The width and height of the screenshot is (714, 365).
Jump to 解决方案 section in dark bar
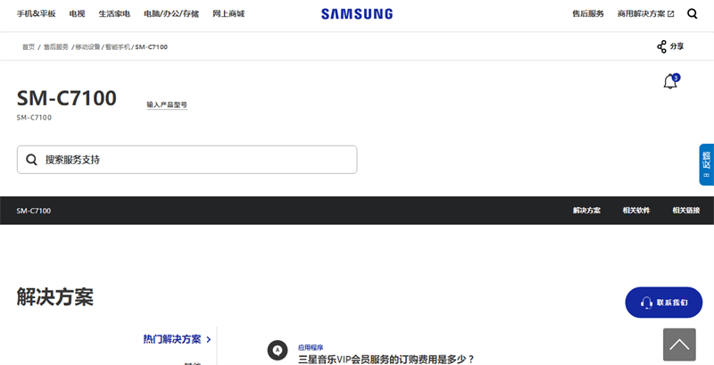click(586, 211)
